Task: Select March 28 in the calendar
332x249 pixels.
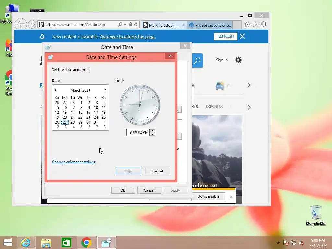Action: click(x=73, y=122)
